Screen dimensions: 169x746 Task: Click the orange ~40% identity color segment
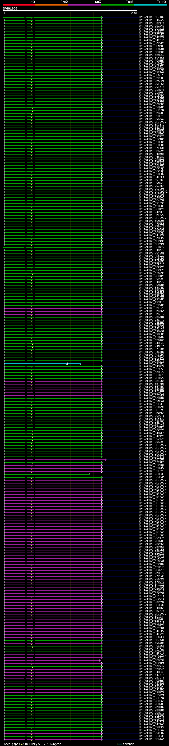tap(52, 5)
